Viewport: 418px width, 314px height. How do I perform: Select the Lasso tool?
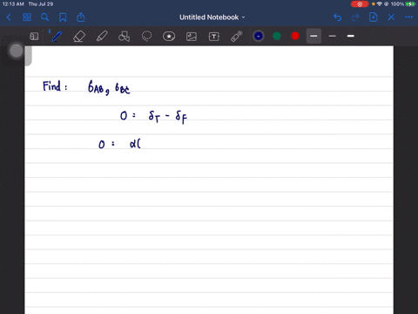tap(146, 37)
